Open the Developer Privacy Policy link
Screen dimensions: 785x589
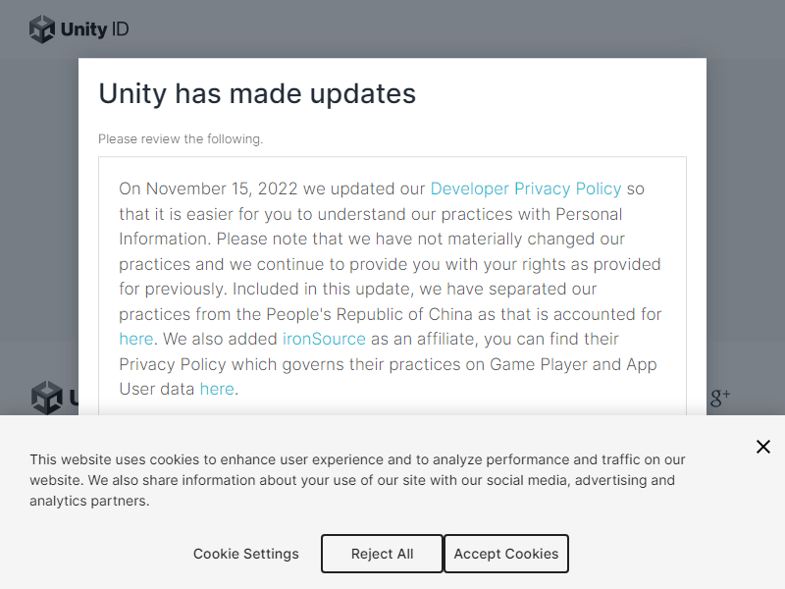(x=526, y=188)
